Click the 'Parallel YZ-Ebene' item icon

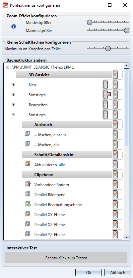pyautogui.click(x=28, y=234)
